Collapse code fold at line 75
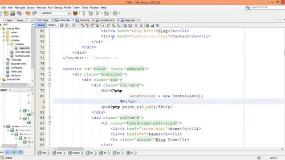 click(49, 69)
